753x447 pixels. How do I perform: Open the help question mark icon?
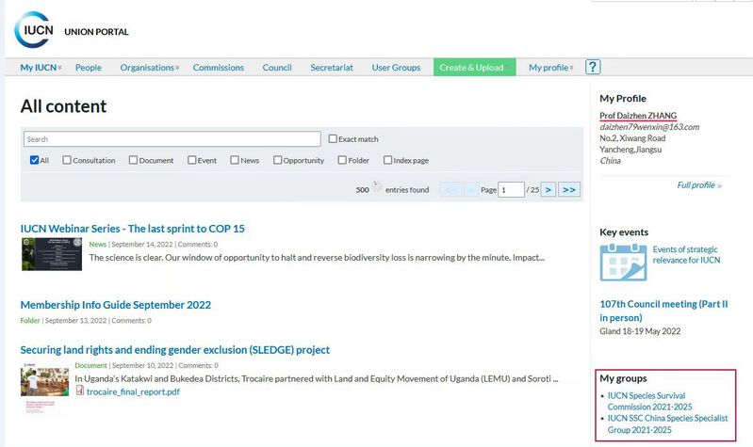tap(593, 67)
